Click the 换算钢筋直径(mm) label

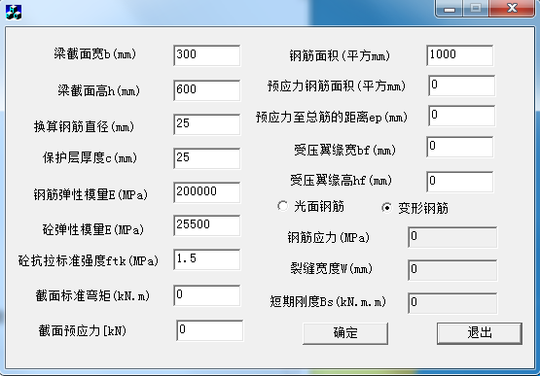click(84, 126)
